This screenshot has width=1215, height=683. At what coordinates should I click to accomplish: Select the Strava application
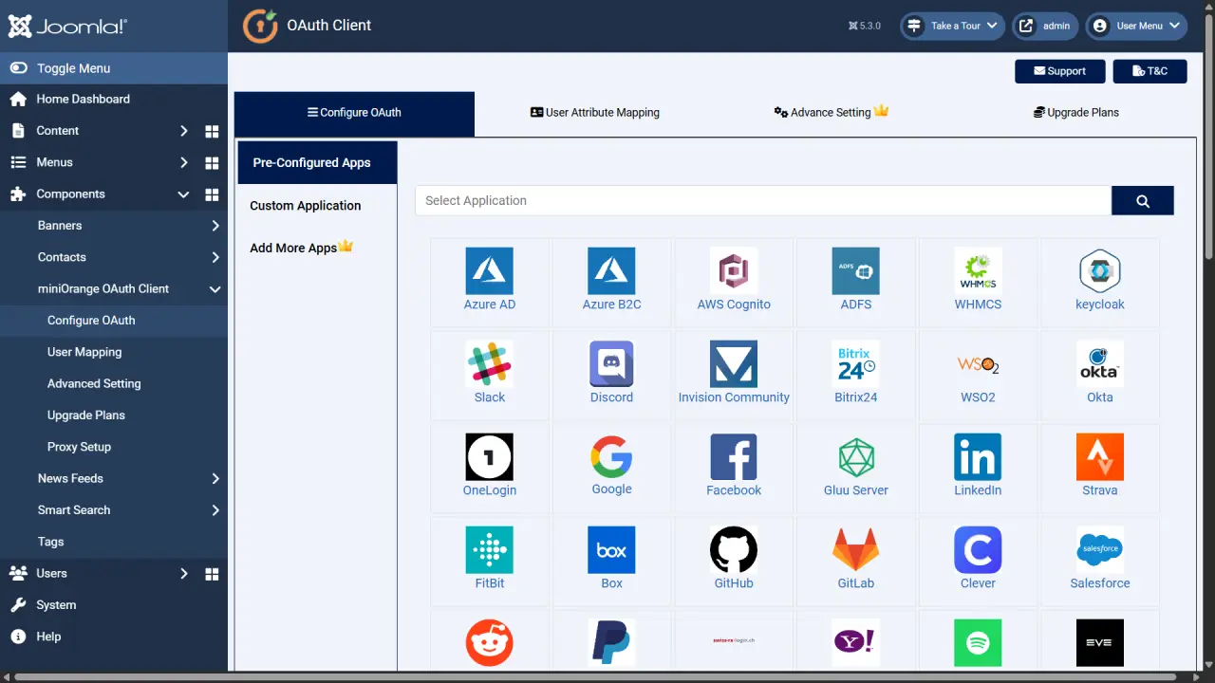[1100, 457]
